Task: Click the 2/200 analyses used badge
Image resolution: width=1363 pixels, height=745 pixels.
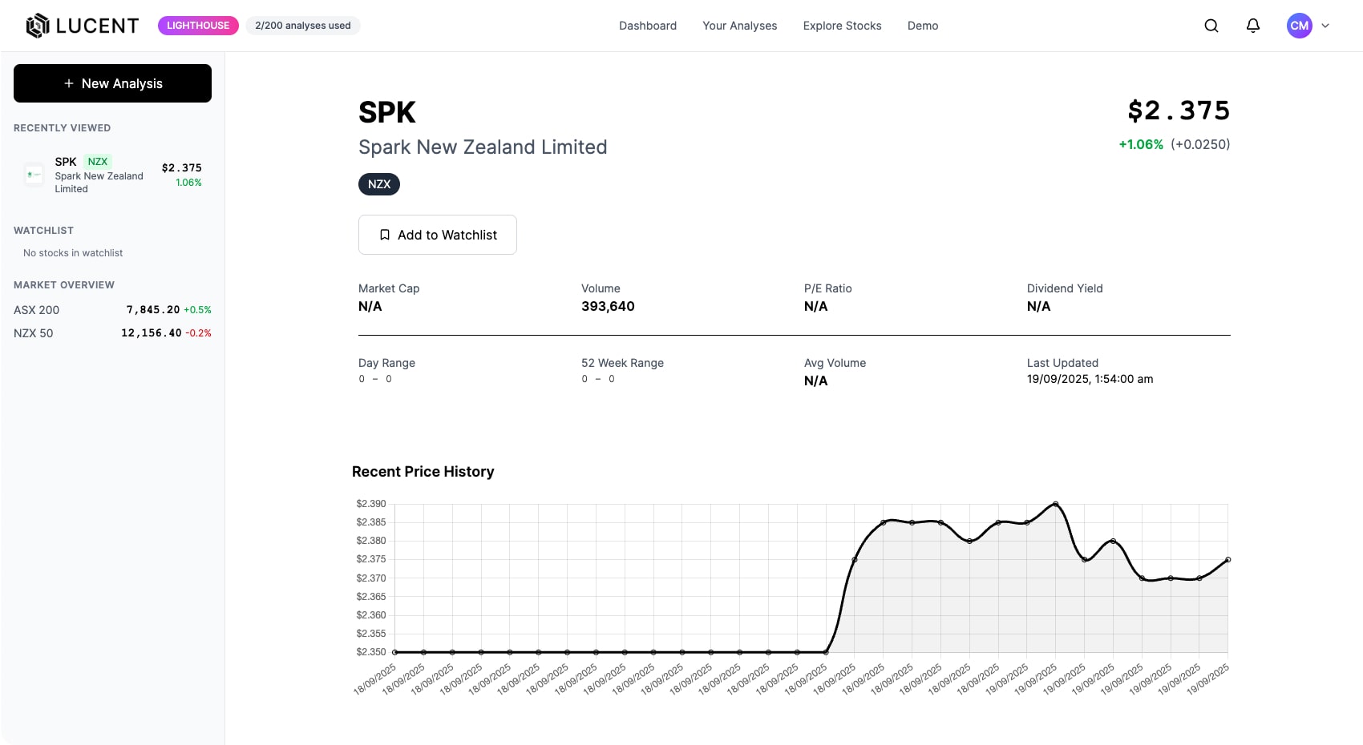Action: (303, 26)
